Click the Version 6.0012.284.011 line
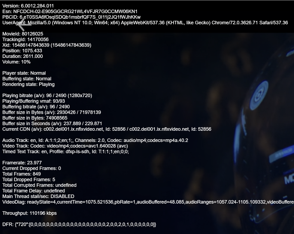The width and height of the screenshot is (294, 234). tap(28, 6)
